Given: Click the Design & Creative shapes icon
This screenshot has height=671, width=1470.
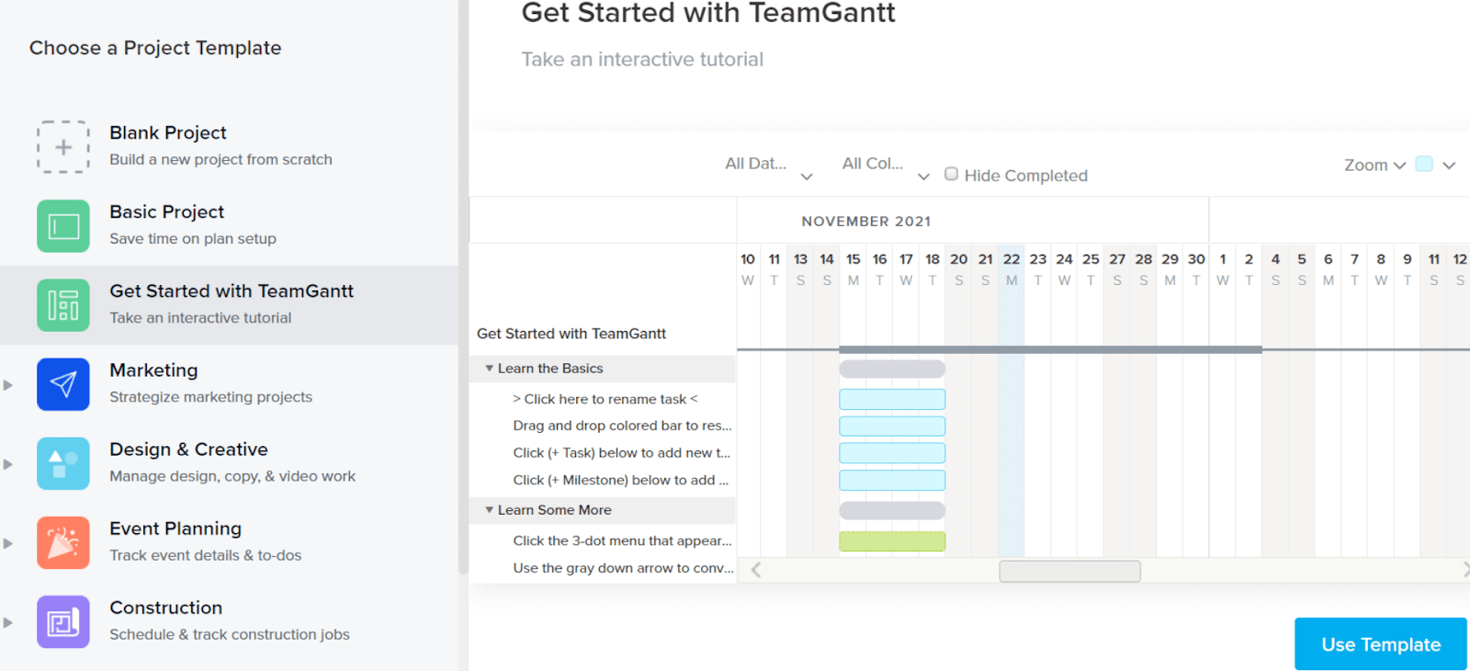Looking at the screenshot, I should tap(63, 463).
